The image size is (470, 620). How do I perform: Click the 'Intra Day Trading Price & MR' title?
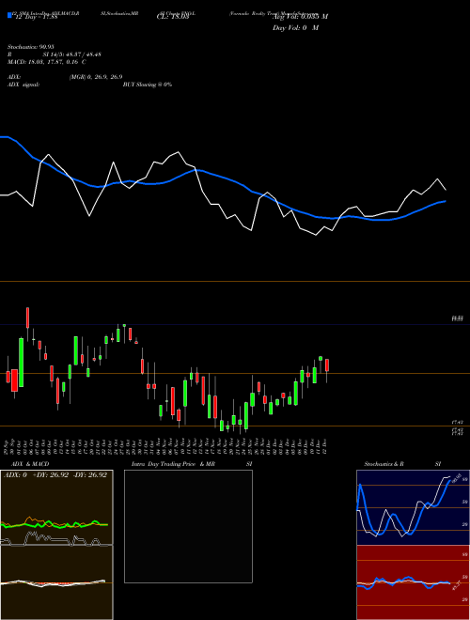click(x=173, y=464)
